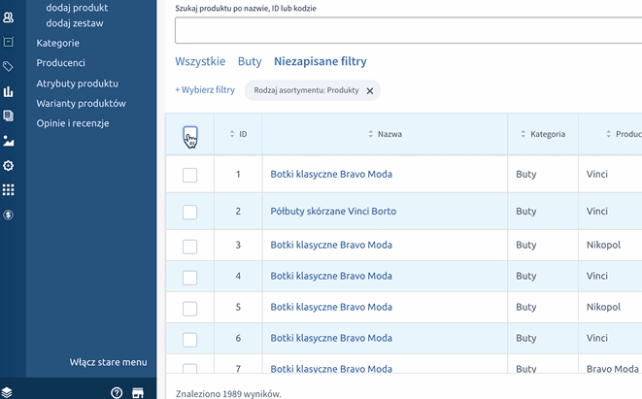Click the '+ Wybierz filtry' link
This screenshot has width=642, height=399.
click(205, 90)
